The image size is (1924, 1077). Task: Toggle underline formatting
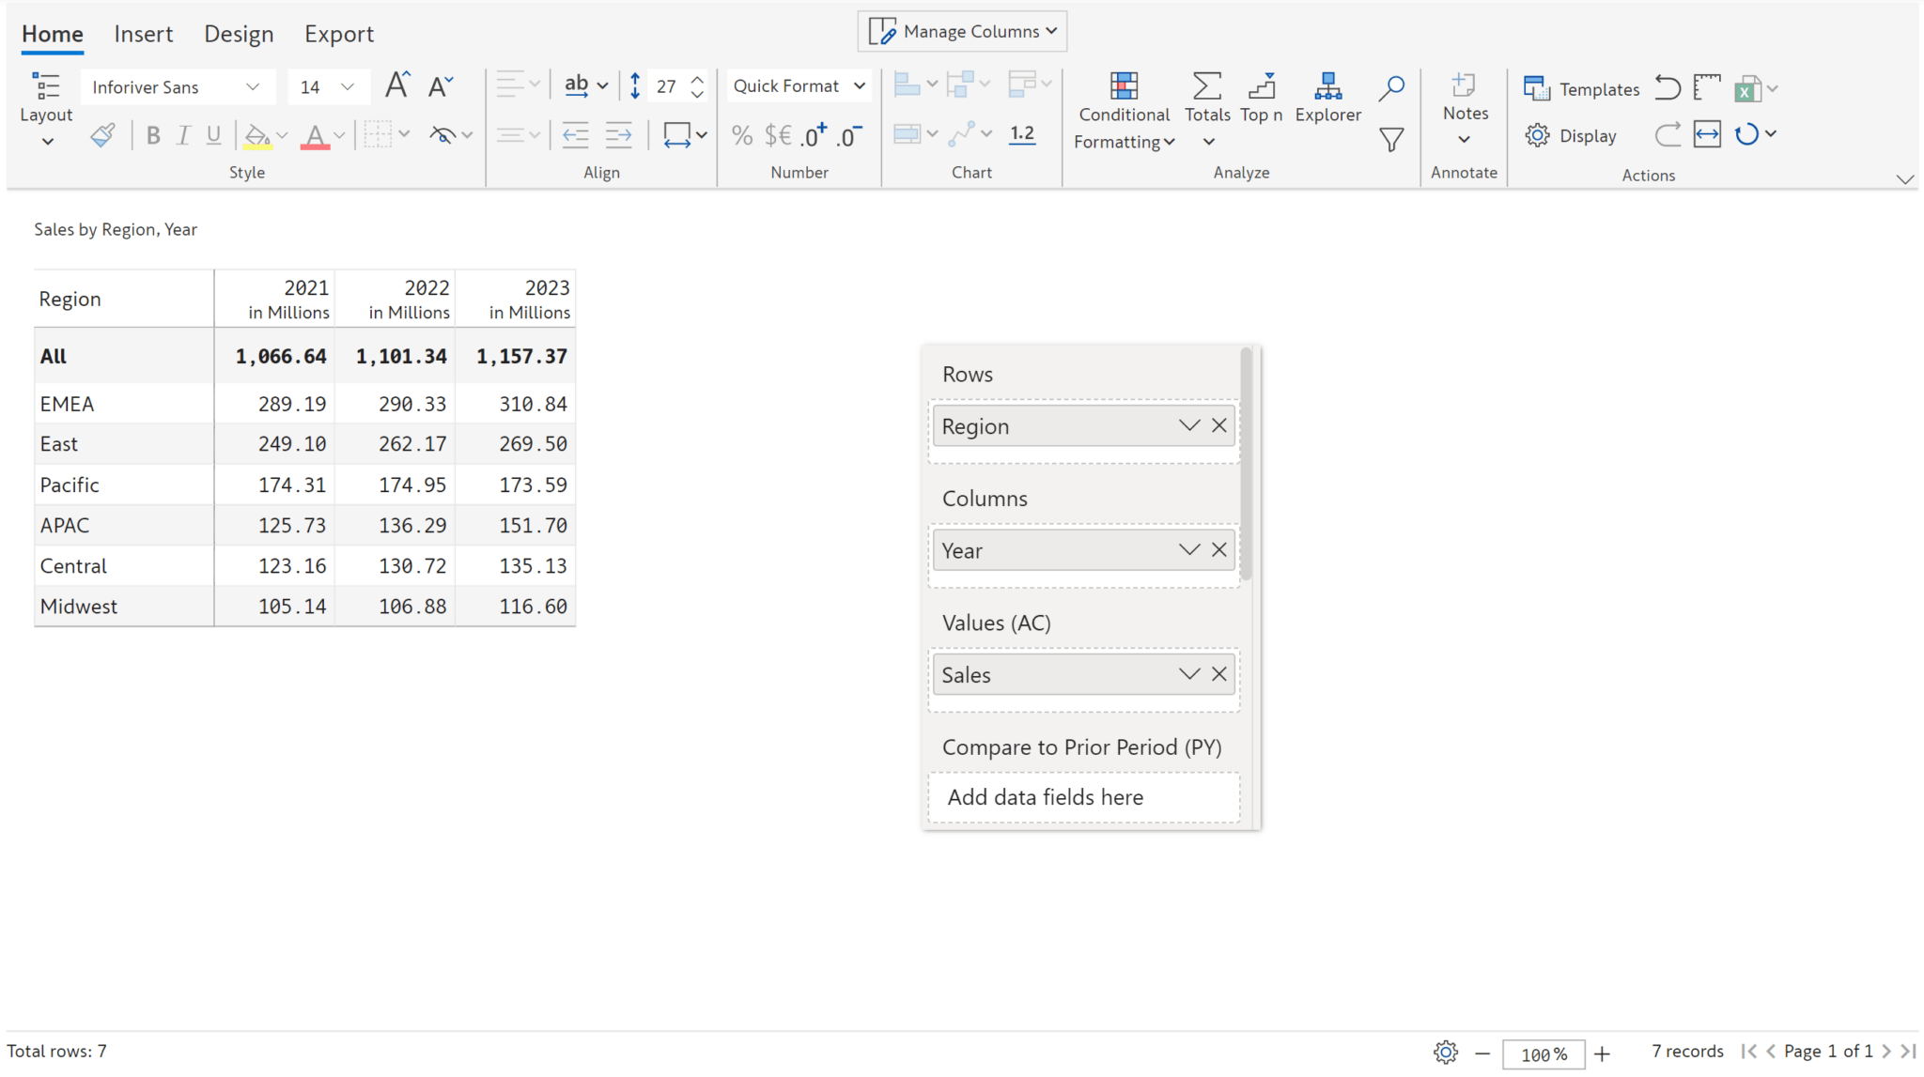213,134
